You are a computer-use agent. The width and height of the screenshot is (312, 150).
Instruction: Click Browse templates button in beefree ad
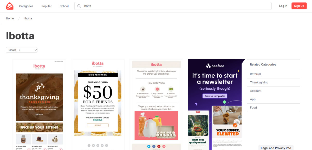point(215,96)
